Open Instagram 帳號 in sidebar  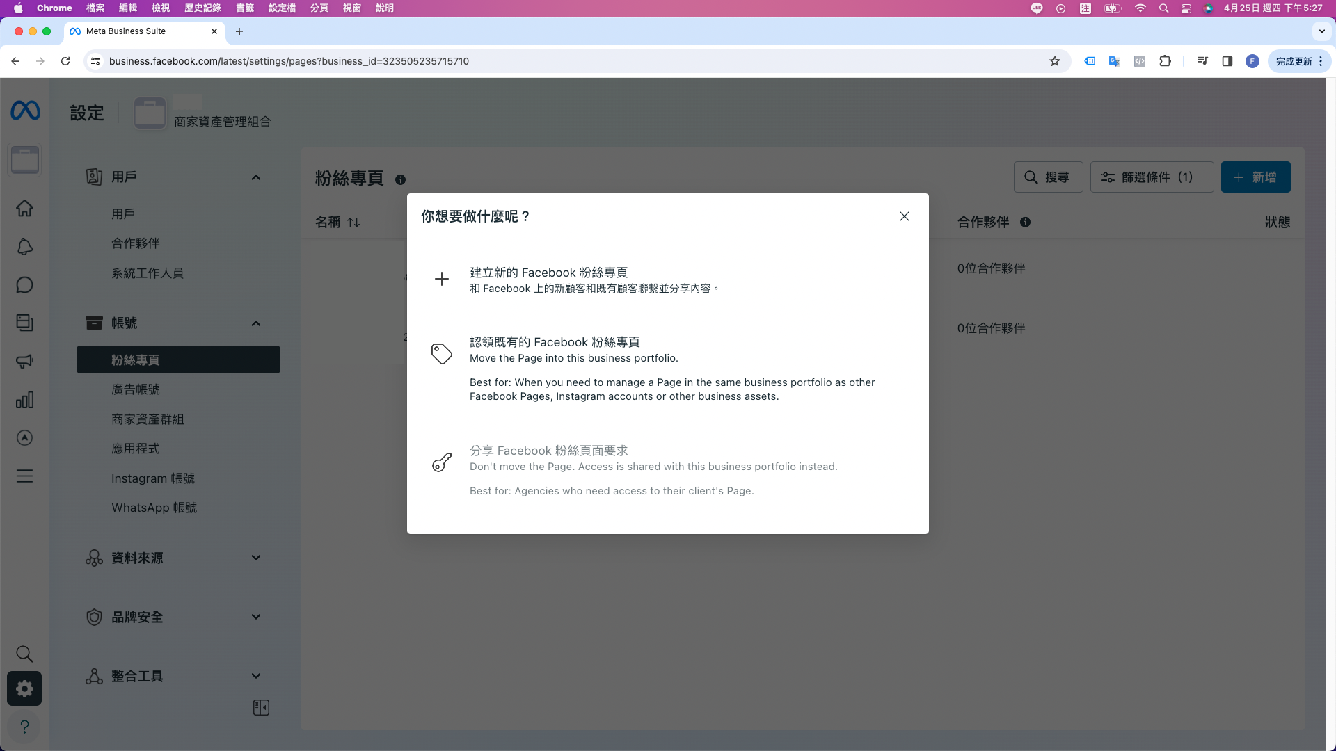pos(153,478)
